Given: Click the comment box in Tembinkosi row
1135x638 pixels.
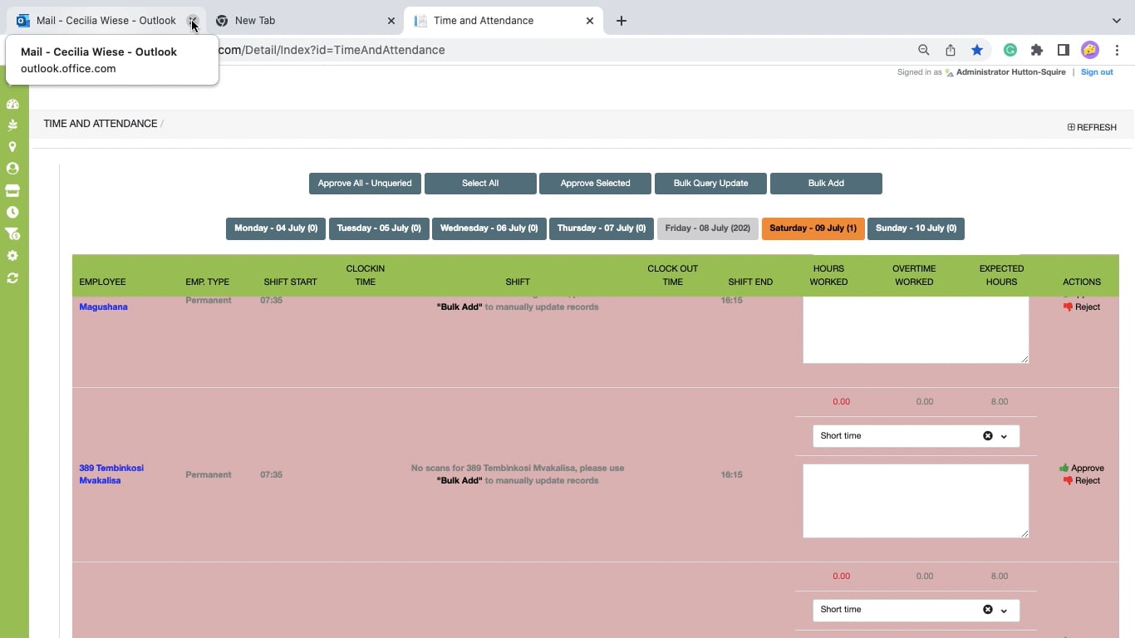Looking at the screenshot, I should pos(916,501).
